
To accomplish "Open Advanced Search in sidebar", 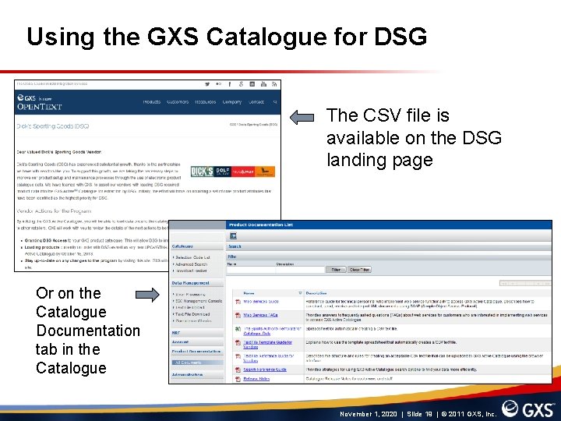I will 191,264.
